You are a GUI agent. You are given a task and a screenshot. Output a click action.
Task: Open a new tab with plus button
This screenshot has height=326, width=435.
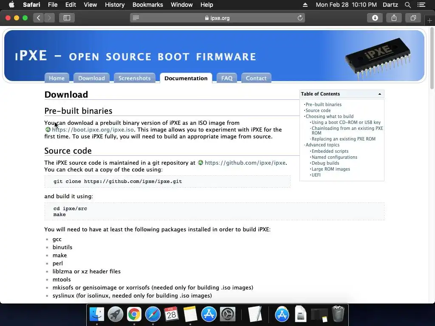click(429, 20)
